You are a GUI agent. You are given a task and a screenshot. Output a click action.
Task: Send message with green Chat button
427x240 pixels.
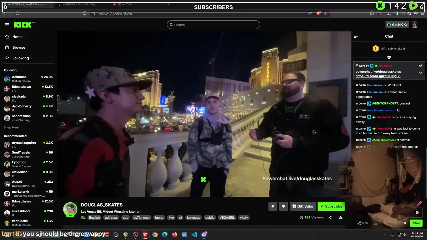click(416, 223)
